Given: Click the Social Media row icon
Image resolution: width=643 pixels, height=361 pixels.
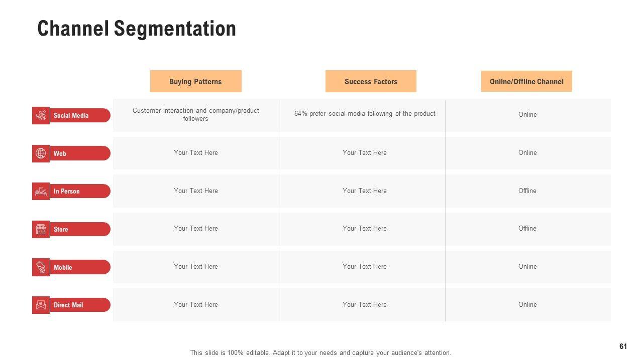Looking at the screenshot, I should (41, 116).
